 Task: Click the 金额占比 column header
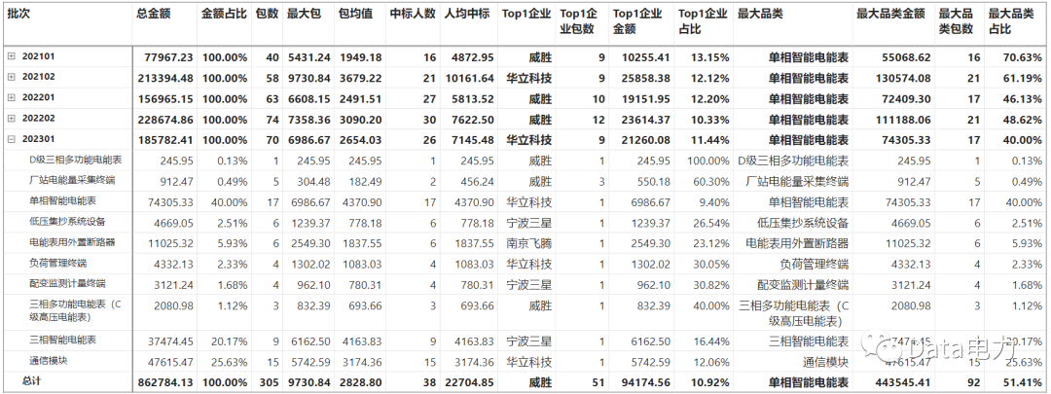223,14
